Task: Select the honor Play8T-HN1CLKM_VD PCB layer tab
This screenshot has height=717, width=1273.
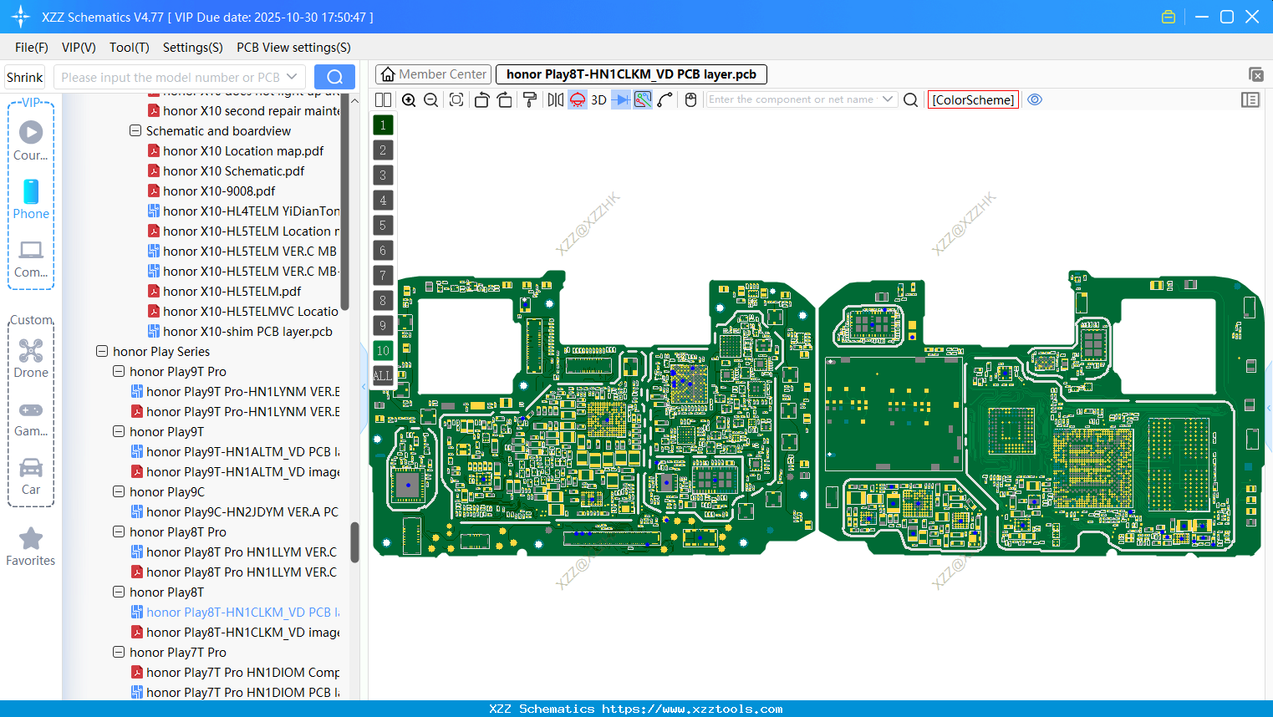Action: click(631, 74)
